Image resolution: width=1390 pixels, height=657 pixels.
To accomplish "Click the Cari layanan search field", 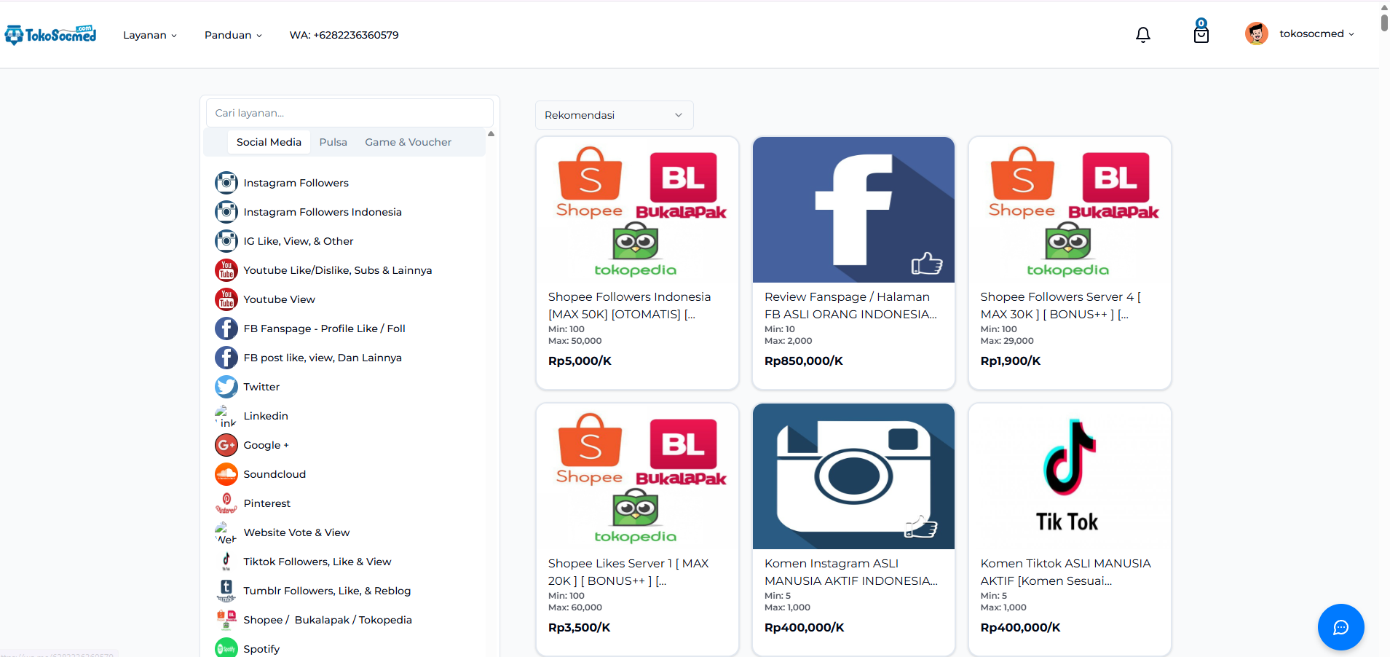I will click(350, 113).
